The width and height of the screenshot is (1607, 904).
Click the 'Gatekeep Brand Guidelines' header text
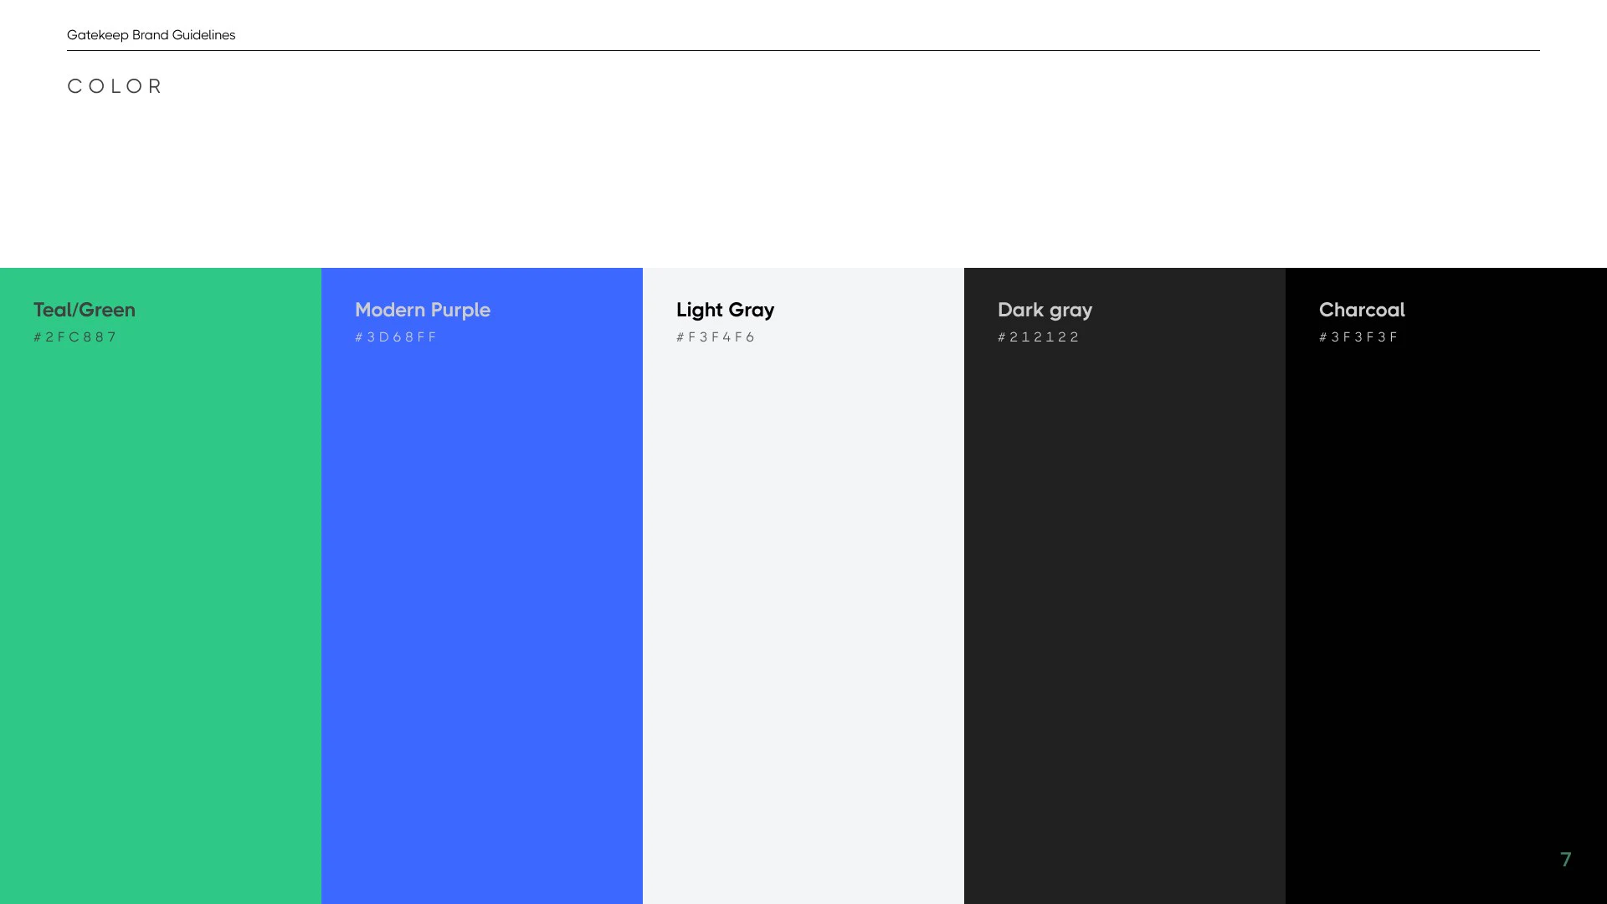point(151,35)
